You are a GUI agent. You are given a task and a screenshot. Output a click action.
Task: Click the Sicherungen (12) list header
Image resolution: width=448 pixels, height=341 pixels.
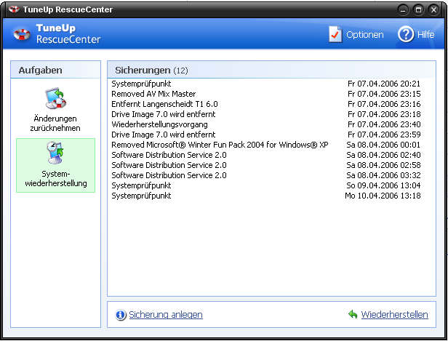pos(271,70)
